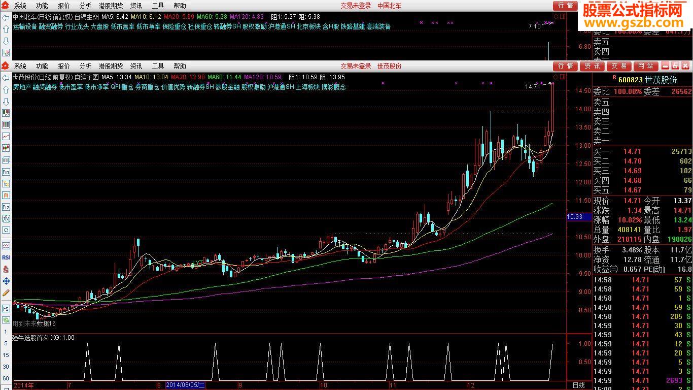Open 系统 menu in front 世茂股份 window

[x=20, y=66]
